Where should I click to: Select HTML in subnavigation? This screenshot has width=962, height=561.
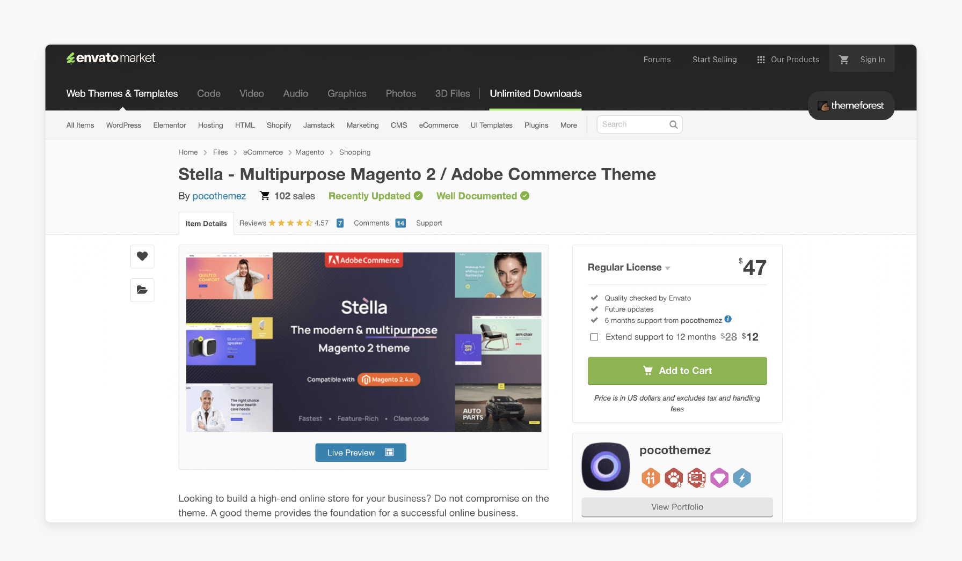pos(245,125)
